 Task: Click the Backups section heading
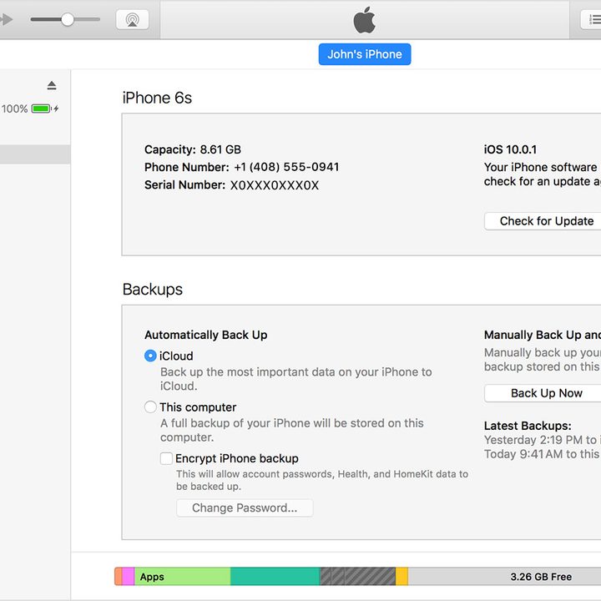pyautogui.click(x=153, y=290)
